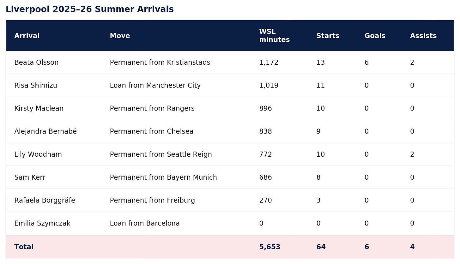Select the total minutes value 5,653
460x264 pixels.
point(269,247)
